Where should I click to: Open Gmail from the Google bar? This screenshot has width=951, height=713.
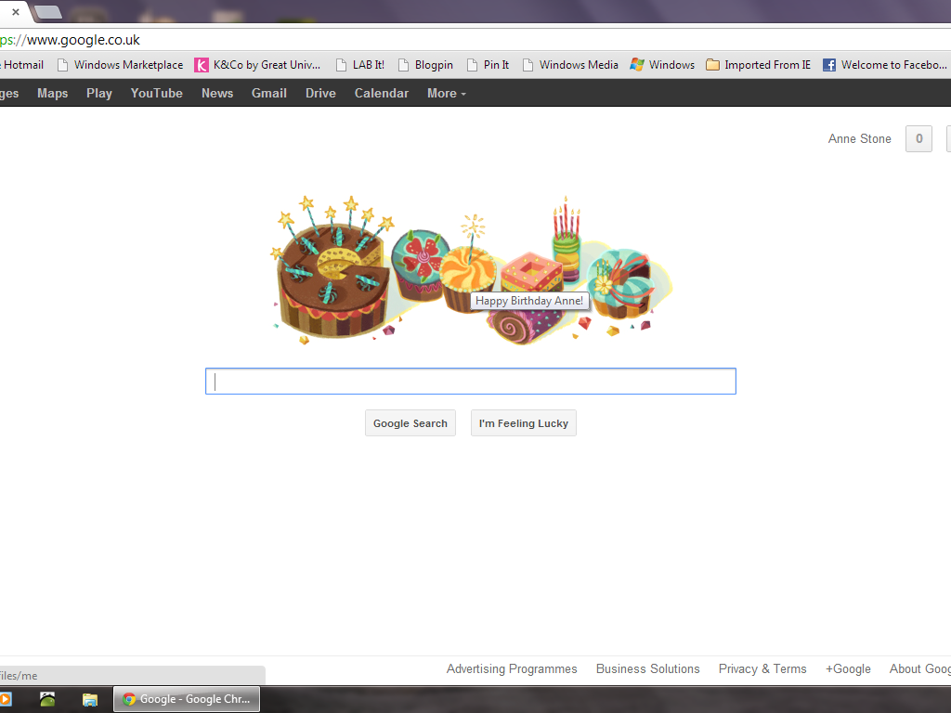tap(269, 94)
